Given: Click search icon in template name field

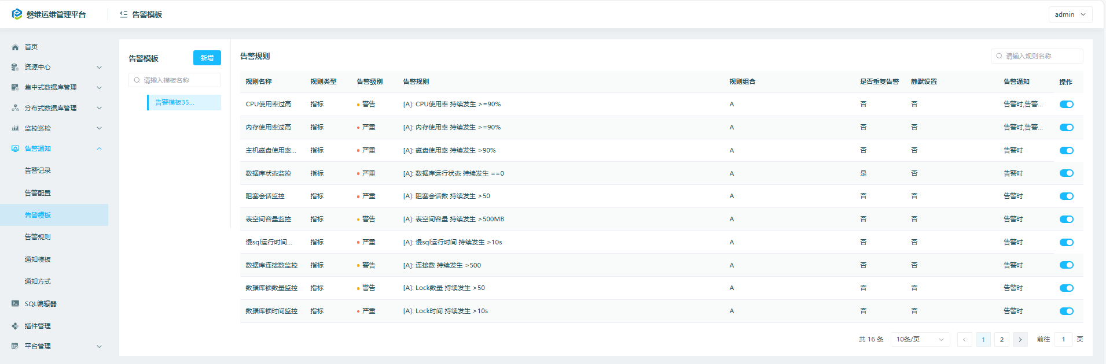Looking at the screenshot, I should 137,80.
